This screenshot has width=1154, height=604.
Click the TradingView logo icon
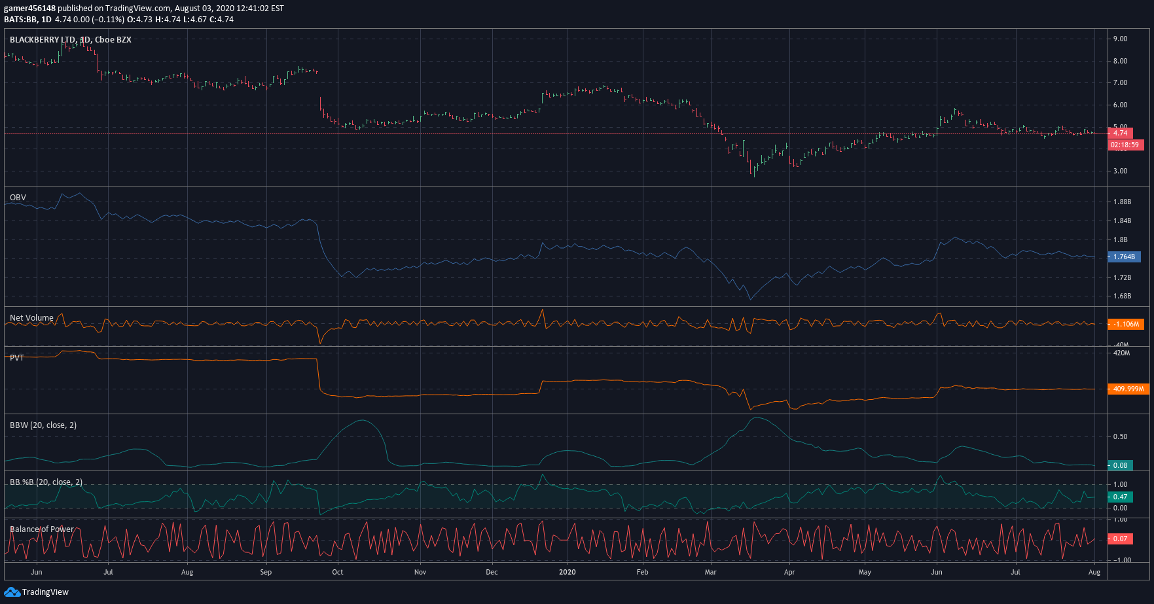[12, 592]
